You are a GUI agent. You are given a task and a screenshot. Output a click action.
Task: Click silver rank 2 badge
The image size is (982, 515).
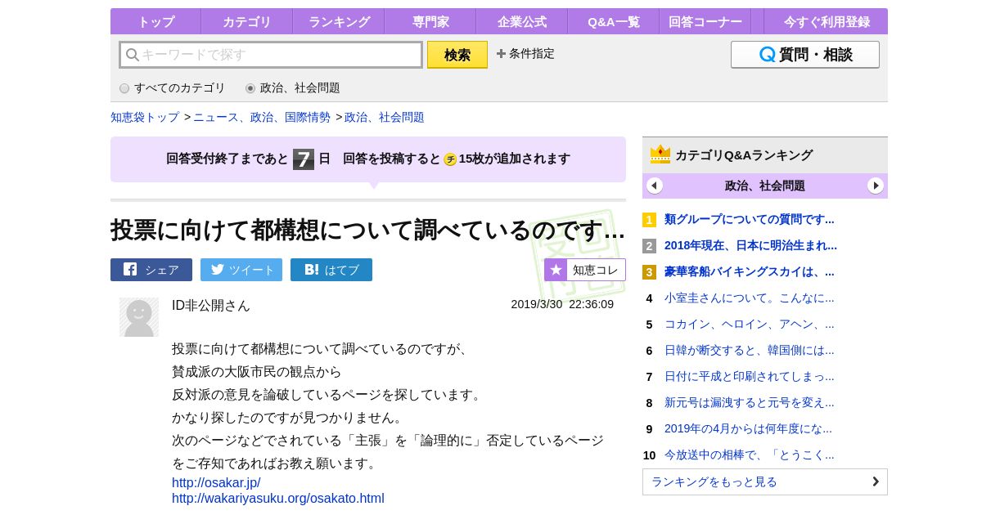(x=649, y=246)
